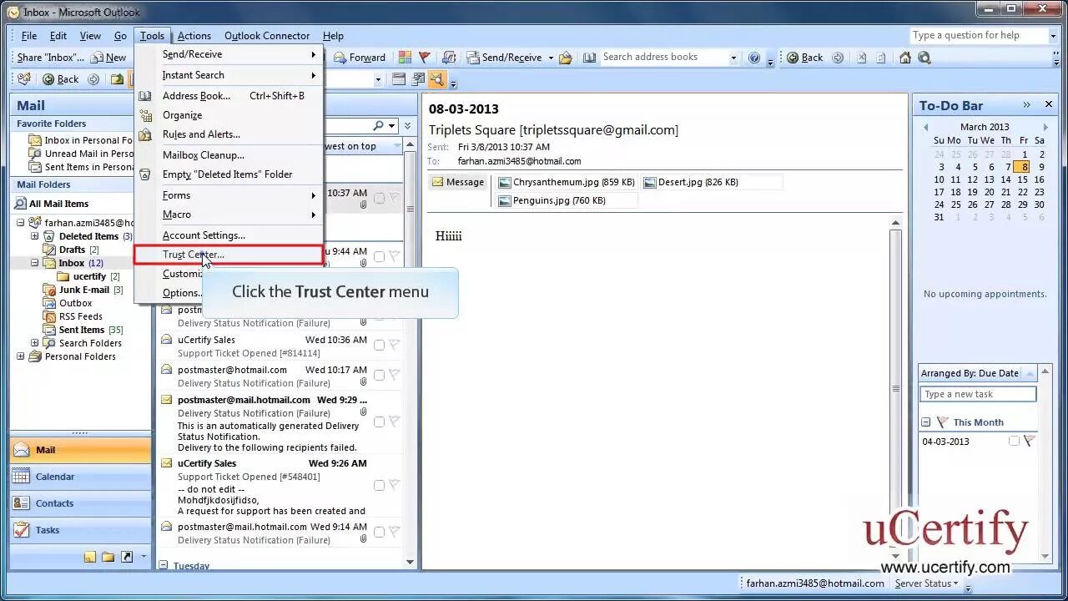The height and width of the screenshot is (601, 1068).
Task: Open the Sent Items folder
Action: 82,330
